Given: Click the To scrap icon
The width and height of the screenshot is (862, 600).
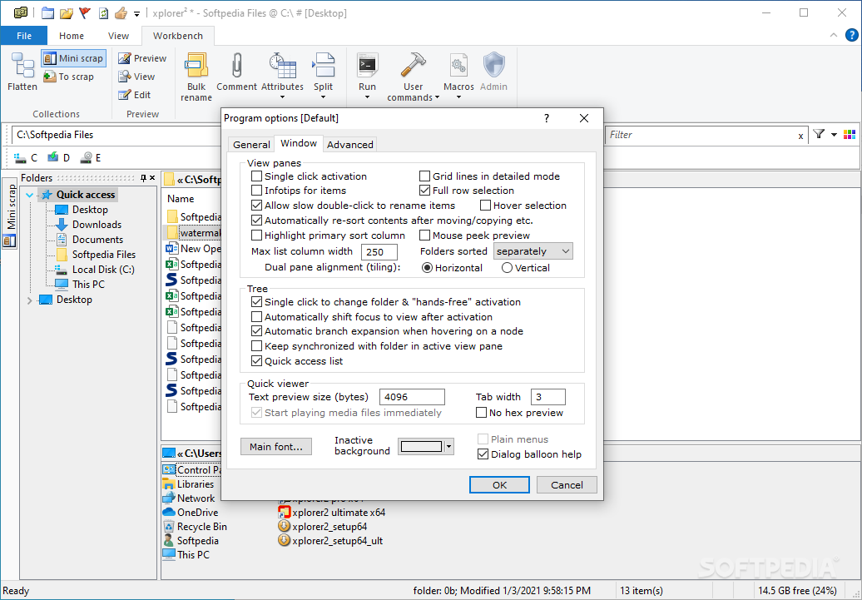Looking at the screenshot, I should pyautogui.click(x=49, y=77).
